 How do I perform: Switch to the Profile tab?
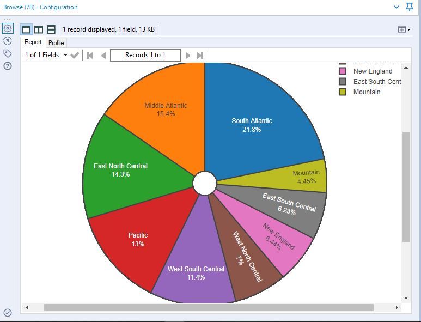pyautogui.click(x=56, y=43)
